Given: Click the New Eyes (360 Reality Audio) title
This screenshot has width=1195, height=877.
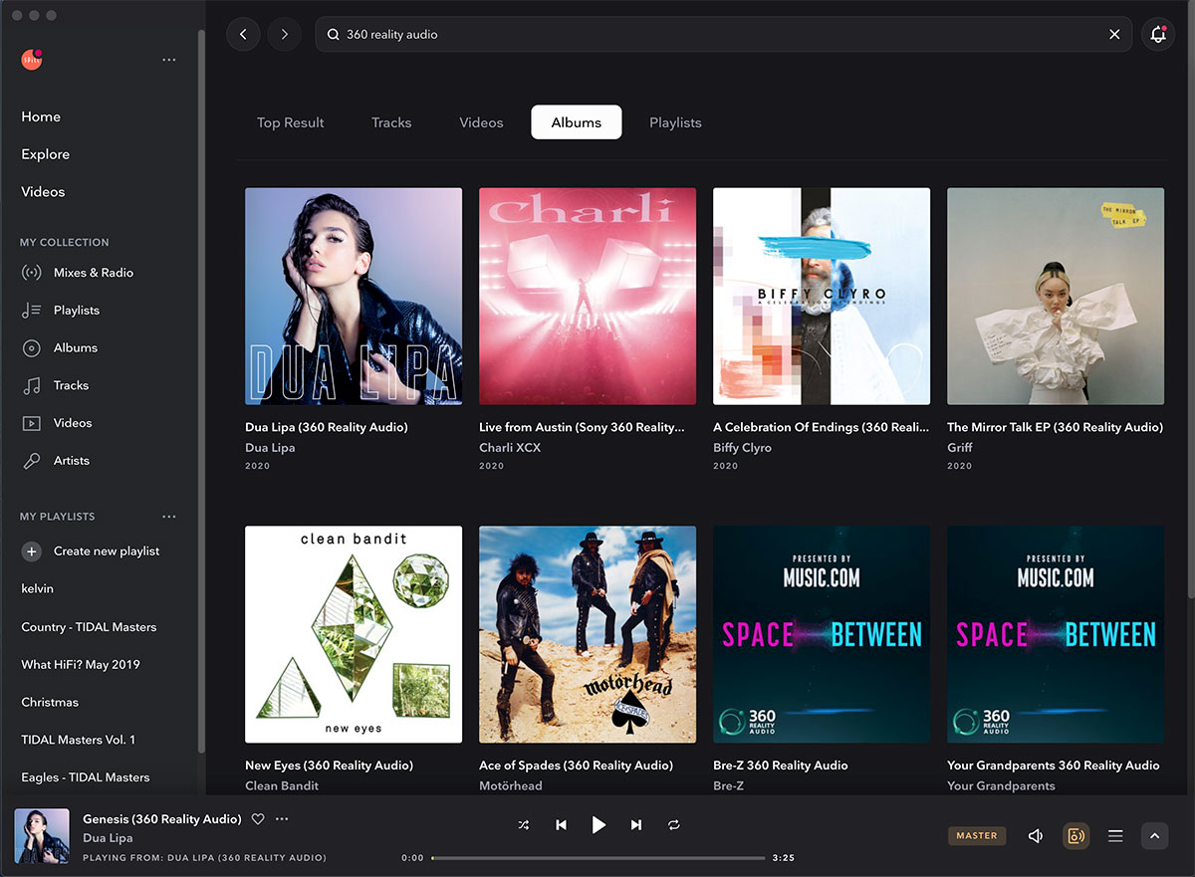Looking at the screenshot, I should click(329, 766).
